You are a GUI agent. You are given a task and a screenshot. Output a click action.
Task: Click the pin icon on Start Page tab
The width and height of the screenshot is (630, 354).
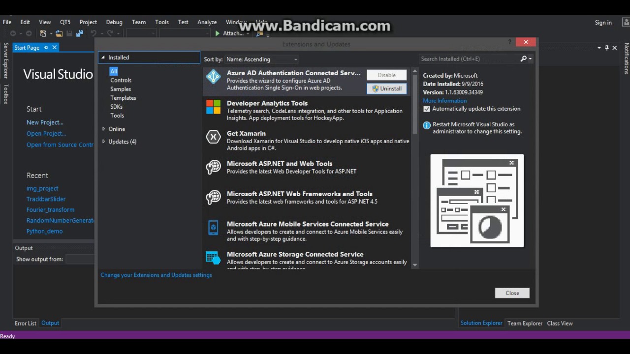coord(46,48)
